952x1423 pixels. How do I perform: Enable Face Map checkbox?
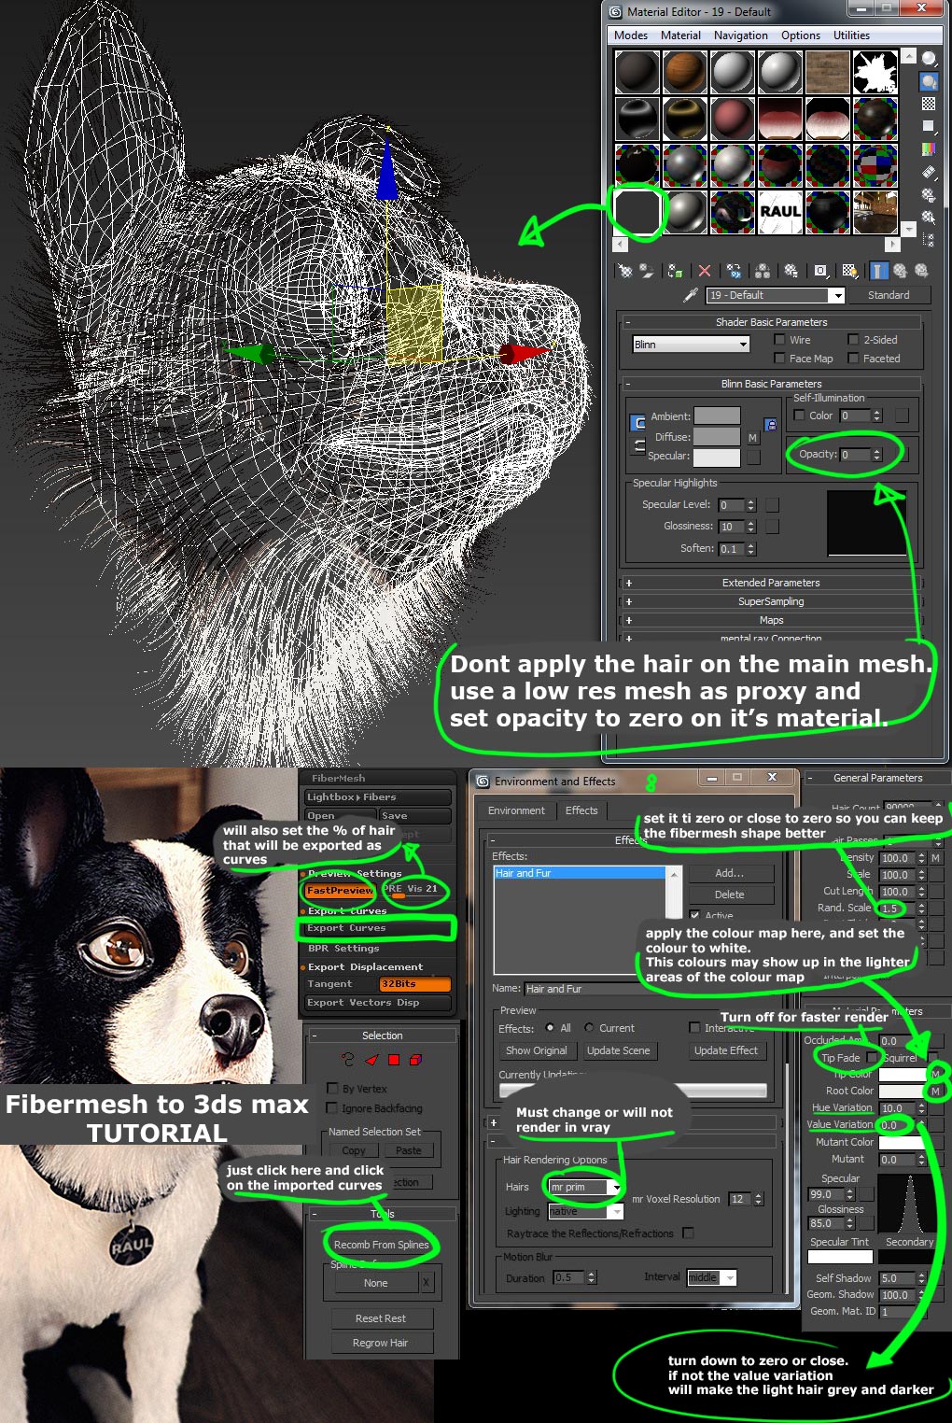[x=780, y=359]
